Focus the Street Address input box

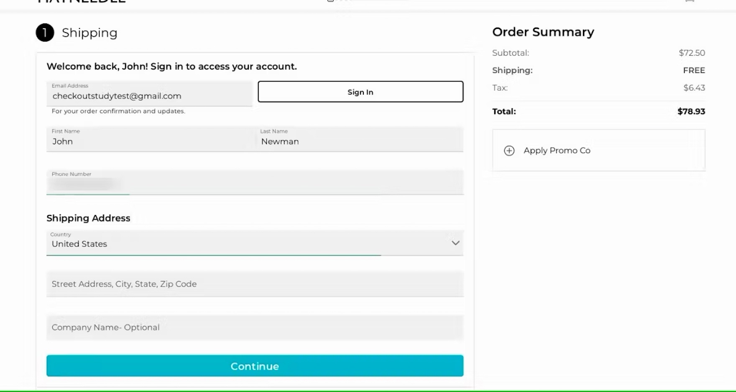coord(255,284)
